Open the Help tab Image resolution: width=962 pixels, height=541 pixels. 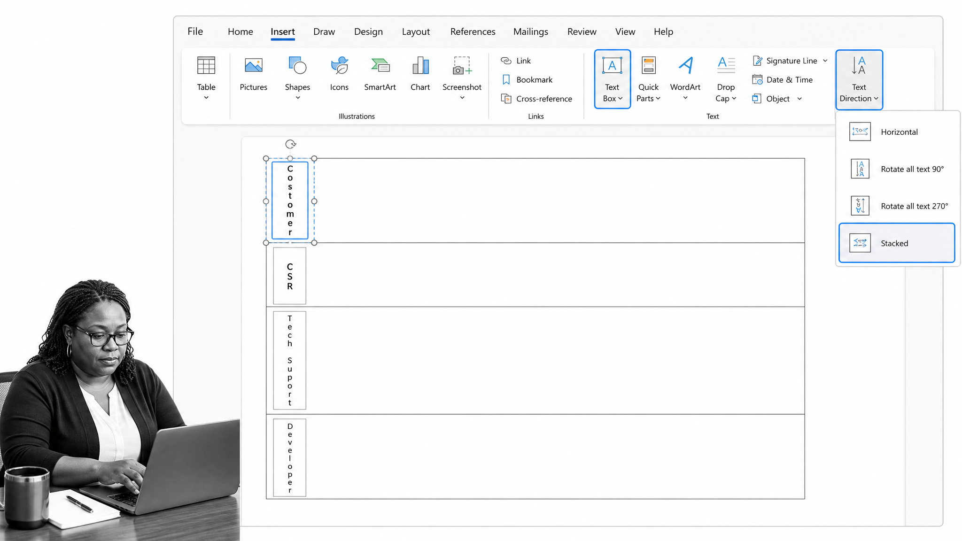[x=663, y=31]
